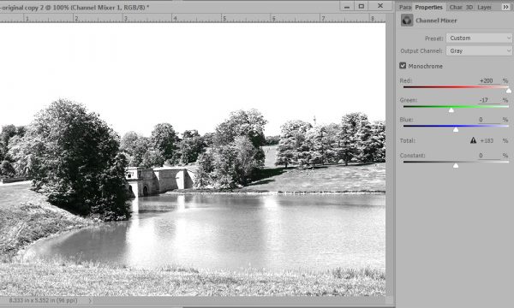
Task: Click the Green value field showing -17
Action: 488,100
